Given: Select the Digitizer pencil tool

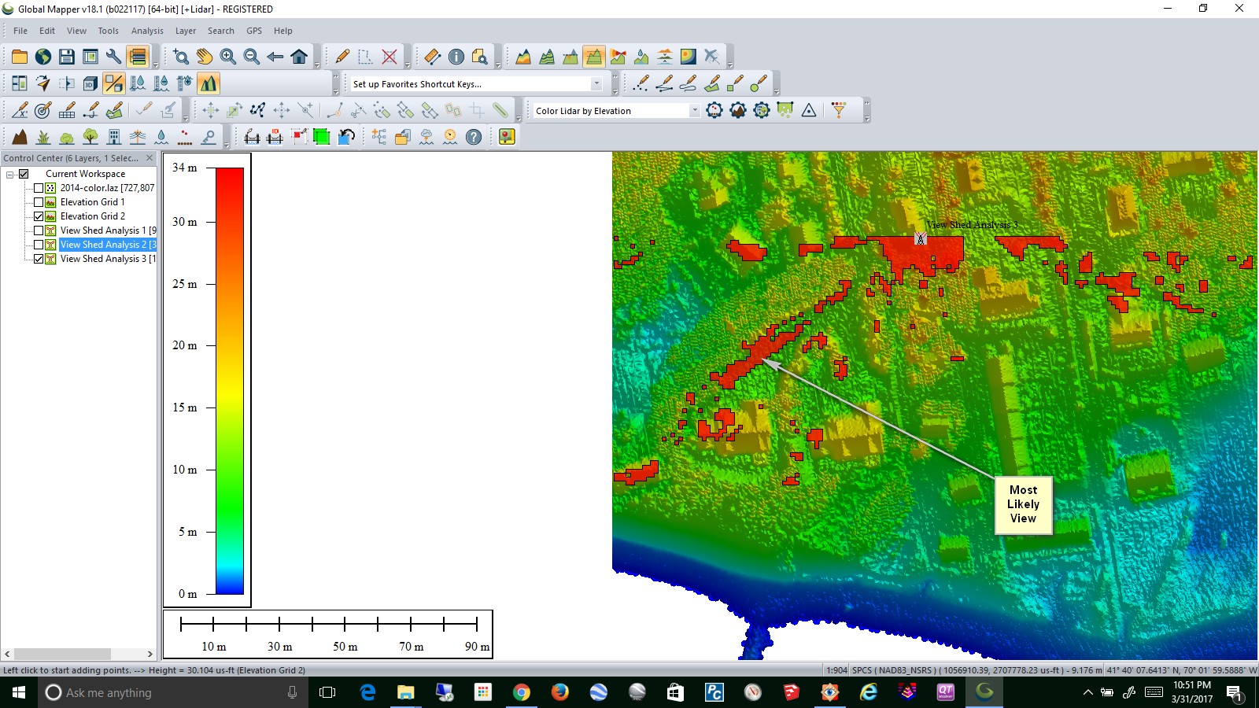Looking at the screenshot, I should [x=342, y=57].
